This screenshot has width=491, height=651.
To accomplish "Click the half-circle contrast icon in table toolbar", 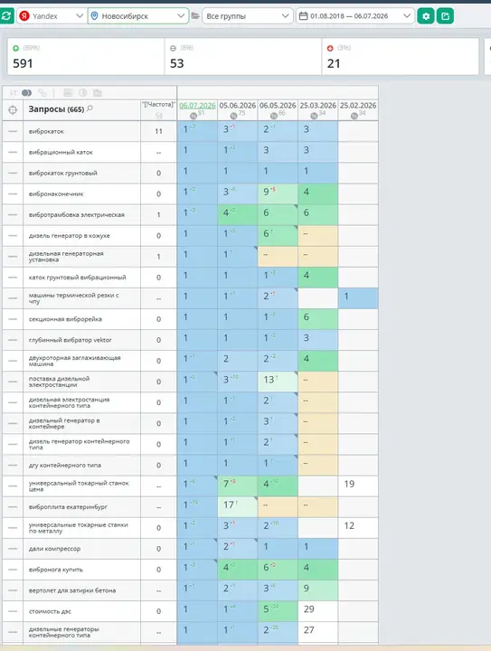I will coord(83,92).
